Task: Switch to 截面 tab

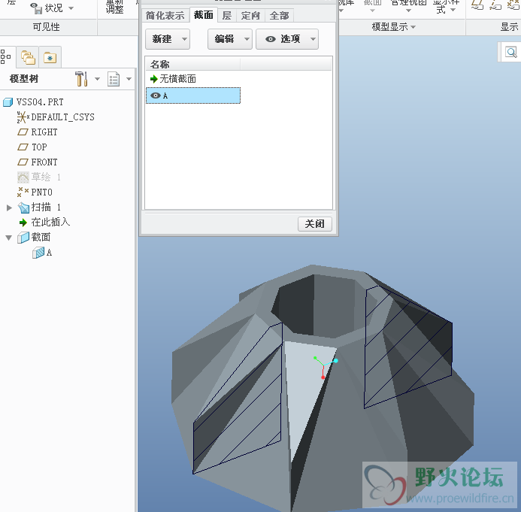Action: point(203,15)
